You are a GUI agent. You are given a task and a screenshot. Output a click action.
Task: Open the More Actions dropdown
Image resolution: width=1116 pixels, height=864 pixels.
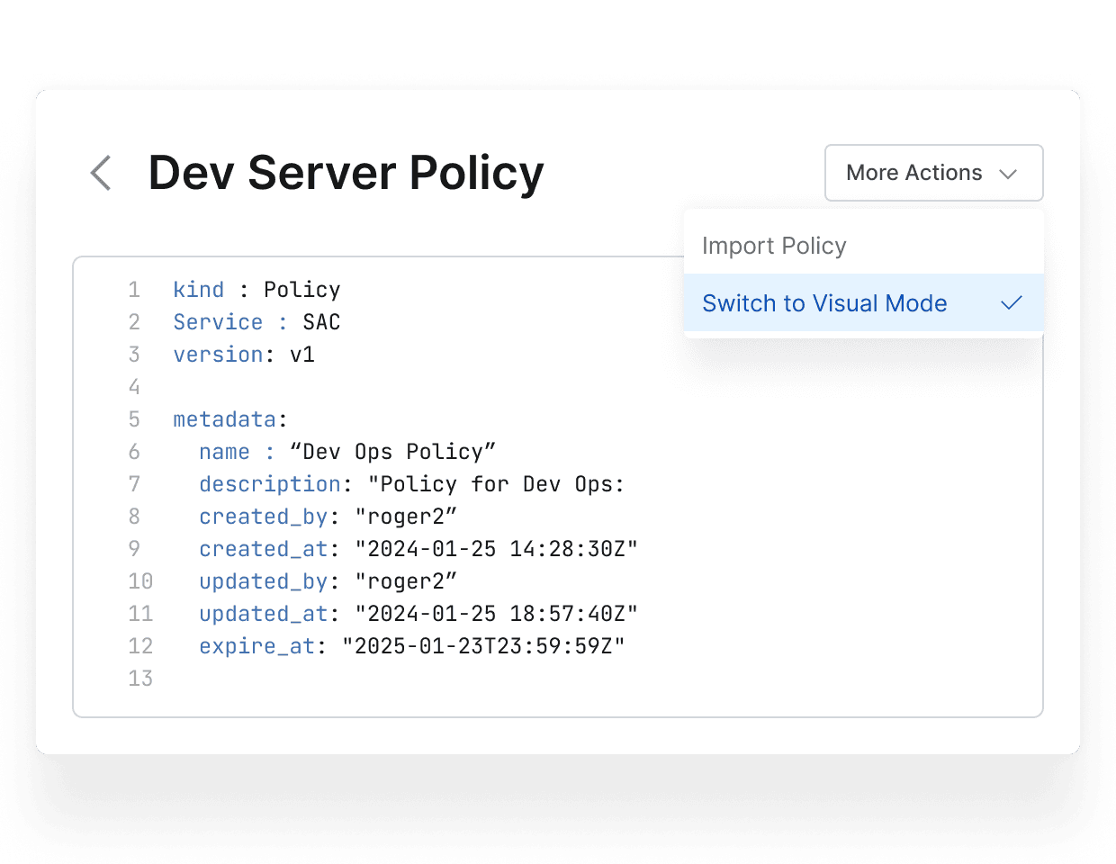point(932,173)
